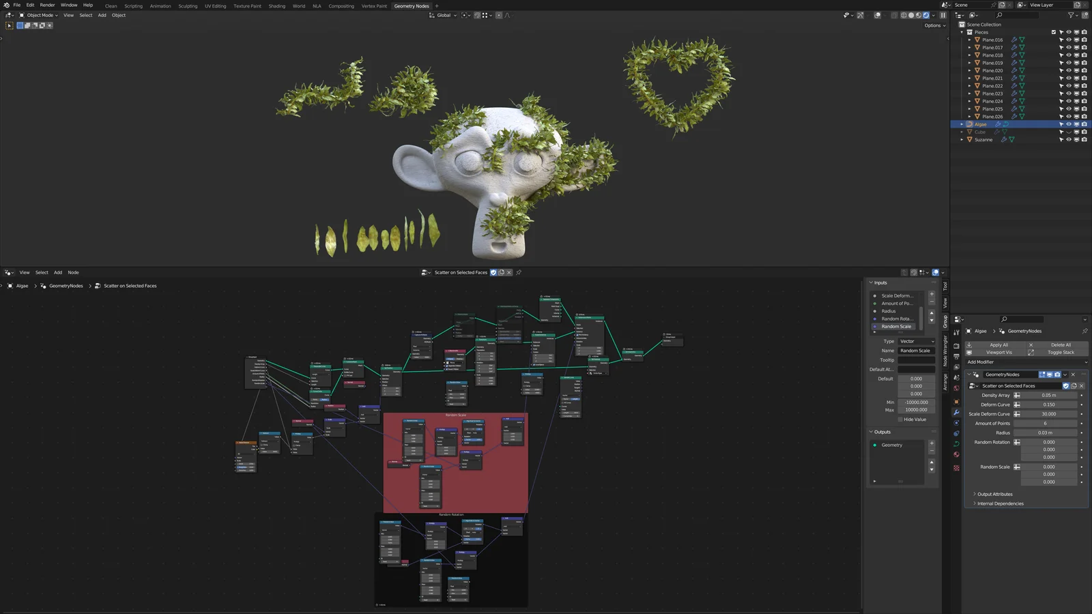
Task: Click the Toggle Stack button
Action: point(1060,352)
